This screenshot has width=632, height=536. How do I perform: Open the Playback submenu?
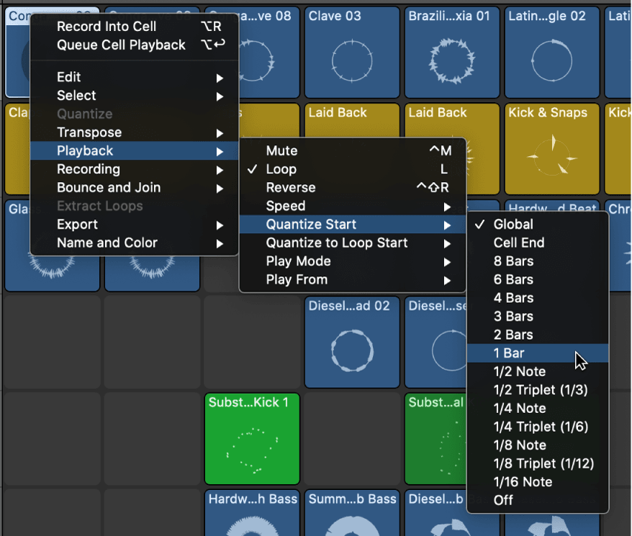[x=134, y=150]
